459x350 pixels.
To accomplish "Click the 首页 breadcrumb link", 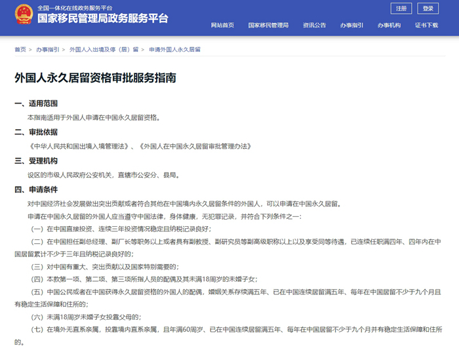I will pos(20,49).
